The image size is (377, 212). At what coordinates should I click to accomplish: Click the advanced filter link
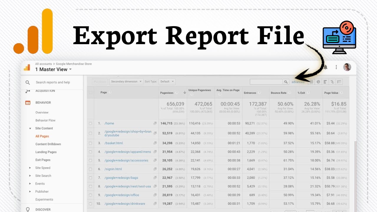pyautogui.click(x=298, y=82)
